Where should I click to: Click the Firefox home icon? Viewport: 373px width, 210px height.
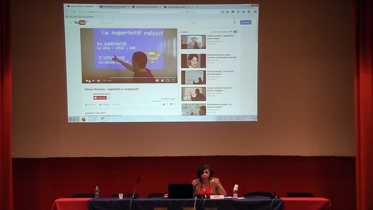point(244,12)
